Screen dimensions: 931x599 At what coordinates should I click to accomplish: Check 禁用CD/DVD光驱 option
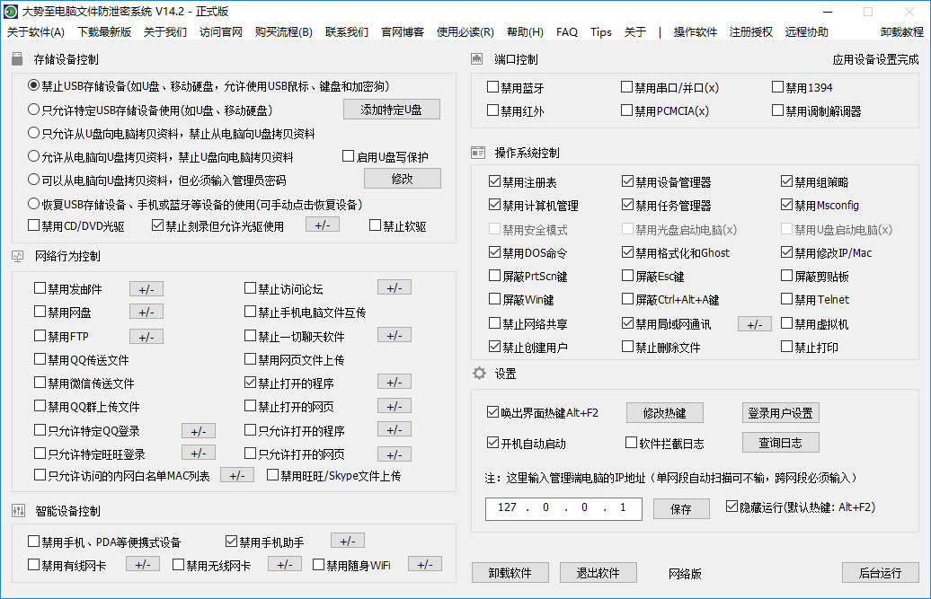33,225
